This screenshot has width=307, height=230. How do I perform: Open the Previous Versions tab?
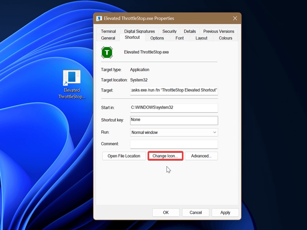219,31
